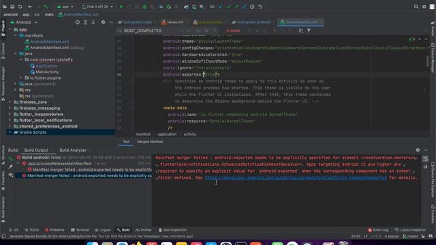This screenshot has height=245, width=436.
Task: Open the Profile app icon
Action: tap(161, 7)
